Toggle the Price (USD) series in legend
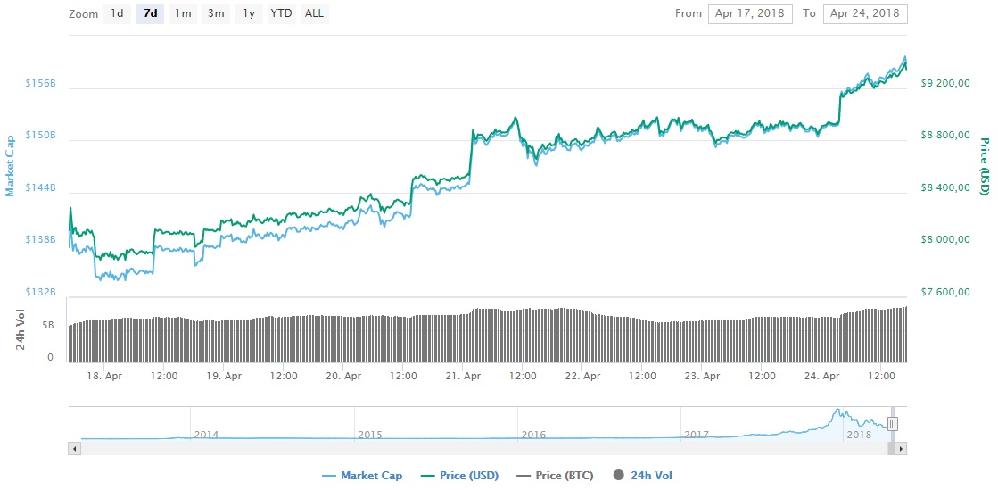Viewport: 998px width, 490px height. [x=460, y=476]
